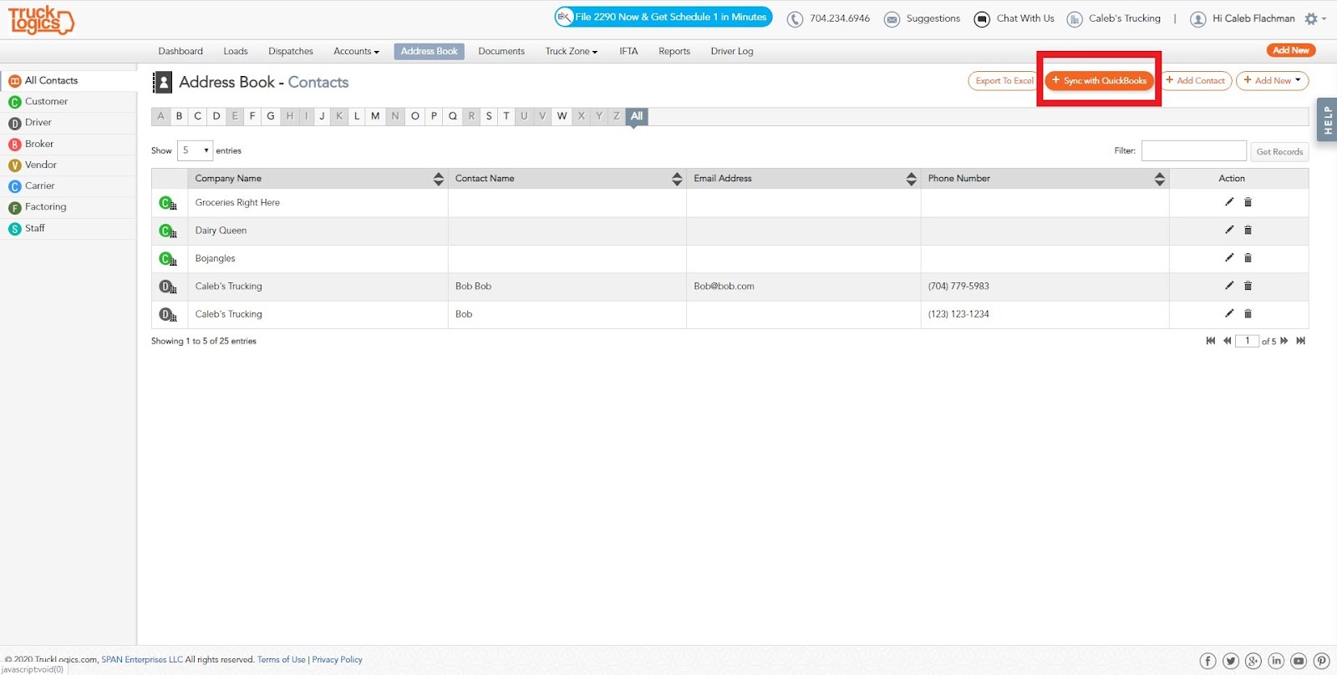Click Sync with QuickBooks button
The height and width of the screenshot is (675, 1337).
tap(1099, 81)
